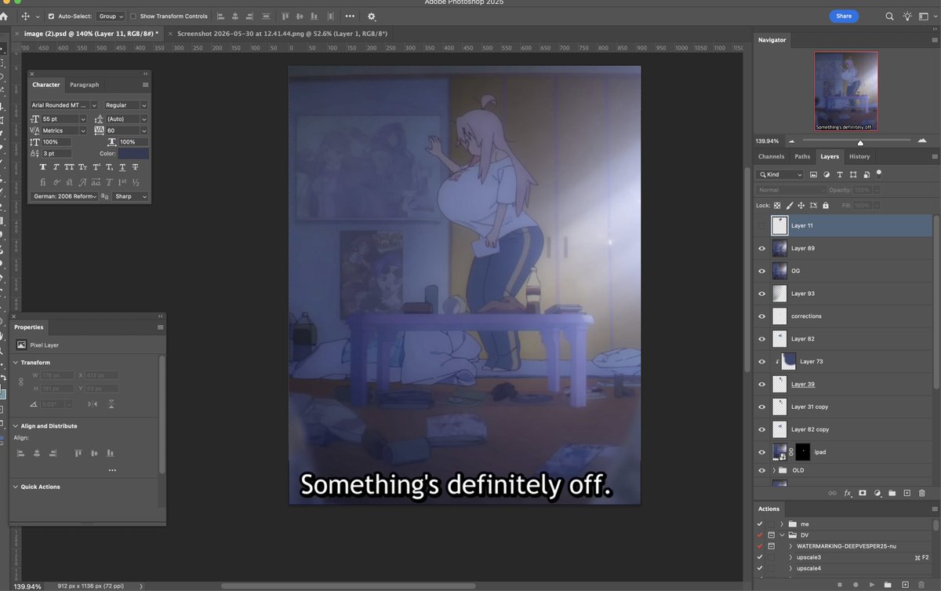The width and height of the screenshot is (941, 591).
Task: Switch to the Channels tab
Action: pos(771,156)
